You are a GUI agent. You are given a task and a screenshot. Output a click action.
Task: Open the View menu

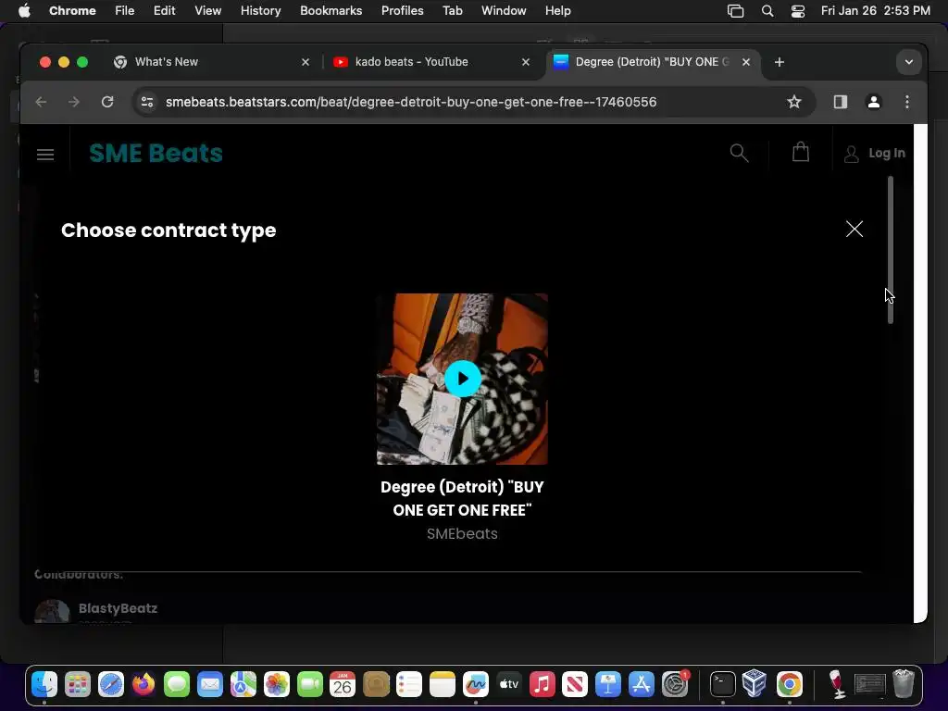click(x=207, y=10)
